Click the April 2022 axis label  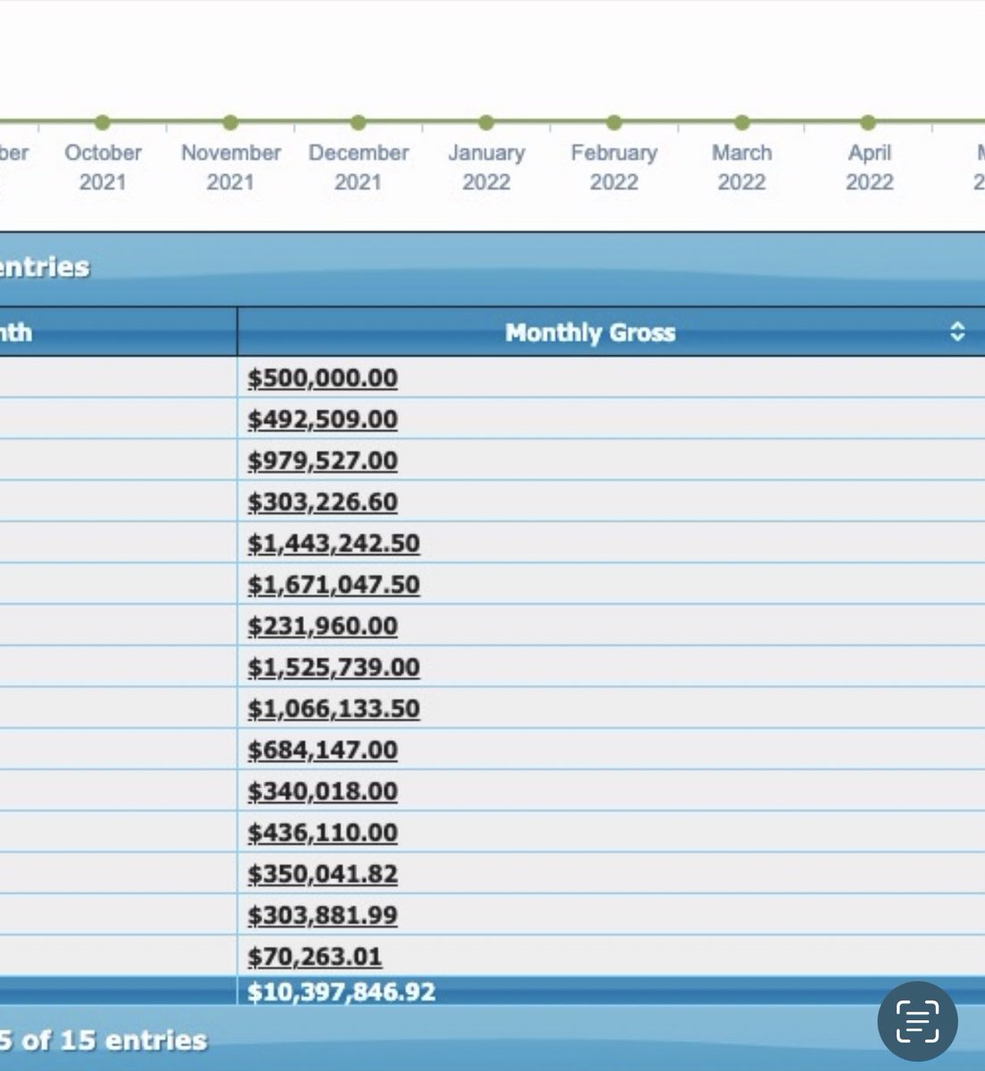tap(869, 167)
